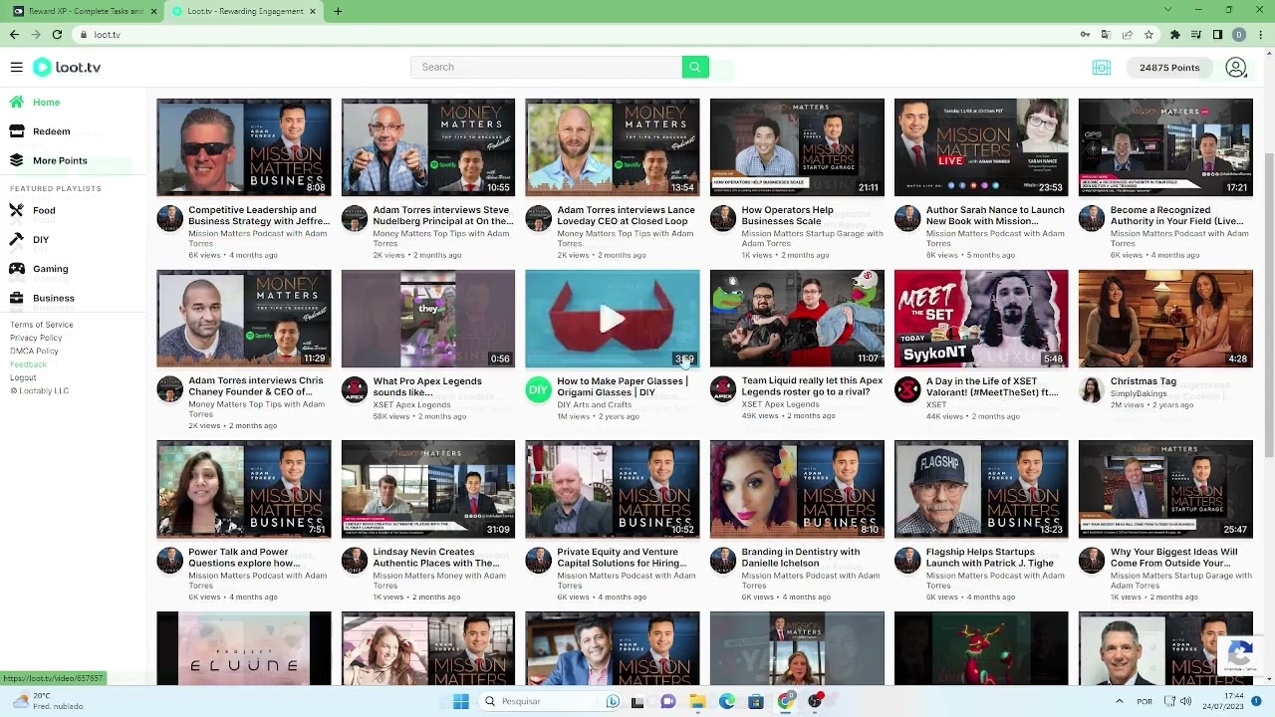Open Terms of Service link
The height and width of the screenshot is (717, 1275).
click(x=41, y=325)
